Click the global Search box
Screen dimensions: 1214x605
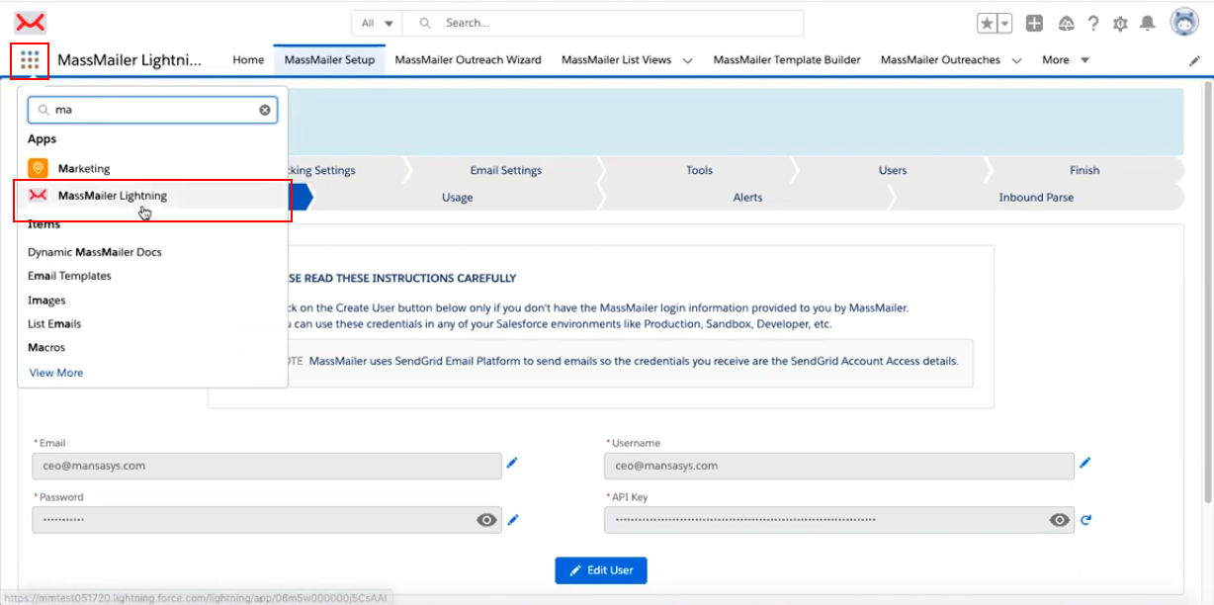coord(603,23)
